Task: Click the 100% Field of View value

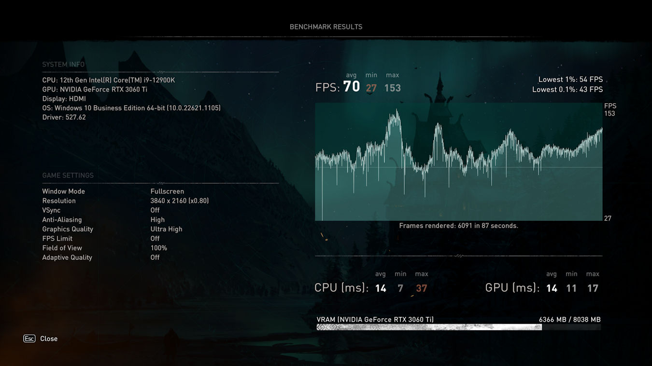Action: pos(158,248)
